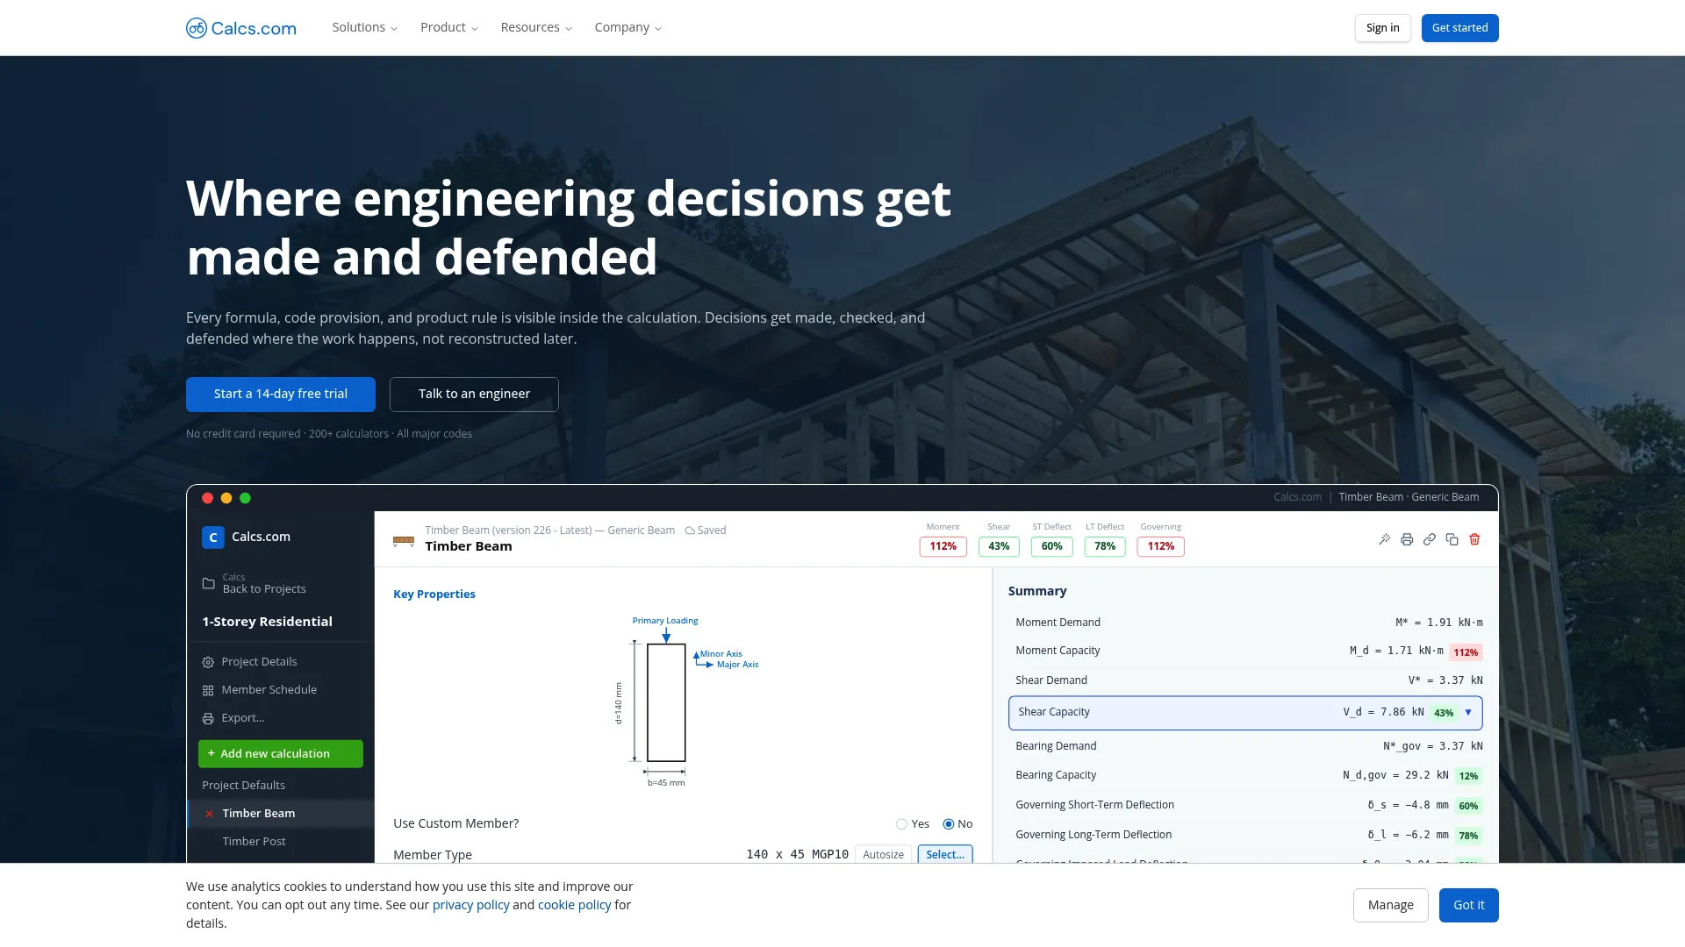This screenshot has height=947, width=1685.
Task: Click the Key Properties heading
Action: [x=434, y=595]
